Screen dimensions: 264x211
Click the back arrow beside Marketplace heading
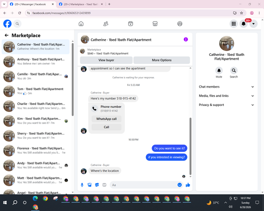coord(7,35)
